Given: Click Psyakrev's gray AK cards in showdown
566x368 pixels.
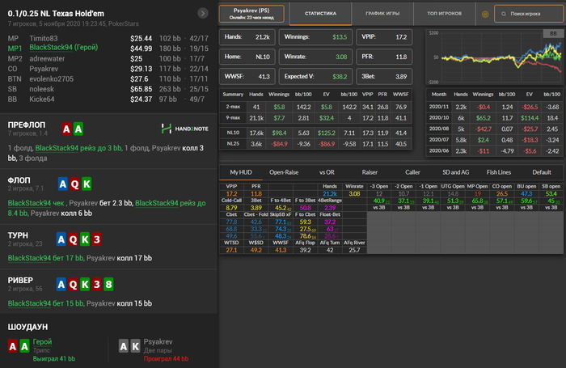Looking at the screenshot, I should (x=129, y=345).
